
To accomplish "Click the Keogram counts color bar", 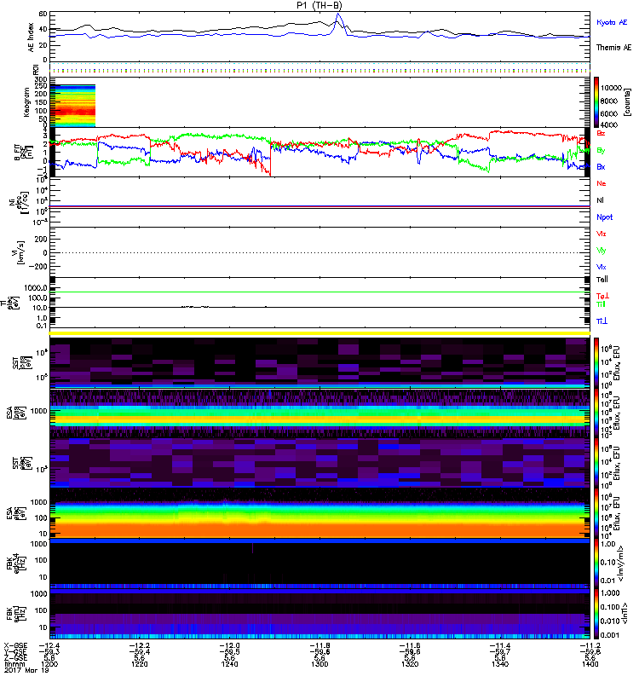I will [596, 104].
